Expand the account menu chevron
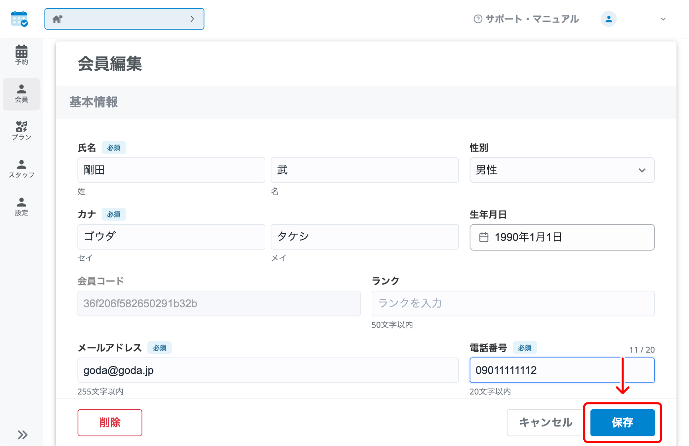Screen dimensions: 689x446 [x=663, y=19]
